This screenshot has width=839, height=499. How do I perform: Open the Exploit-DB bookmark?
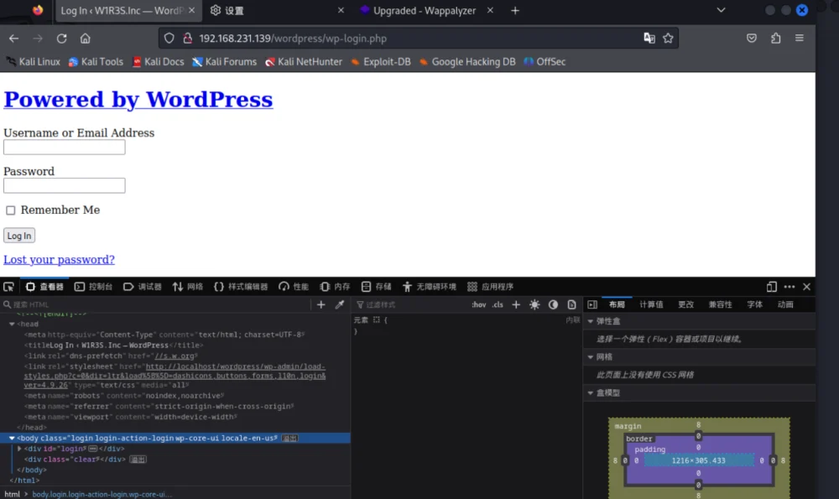(x=380, y=62)
